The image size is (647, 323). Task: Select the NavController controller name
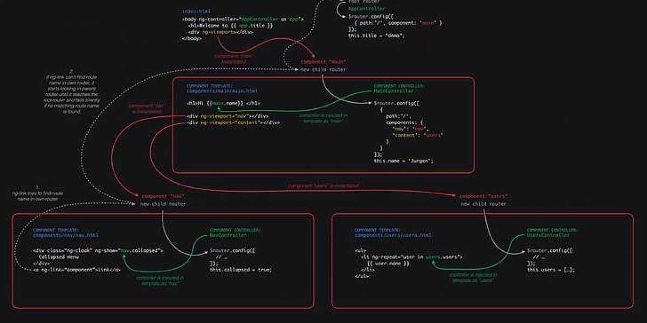coord(228,235)
